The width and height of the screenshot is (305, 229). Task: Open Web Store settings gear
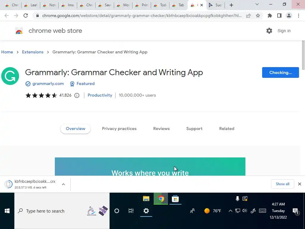[x=269, y=31]
